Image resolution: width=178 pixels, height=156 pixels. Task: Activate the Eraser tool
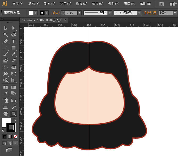point(14,61)
